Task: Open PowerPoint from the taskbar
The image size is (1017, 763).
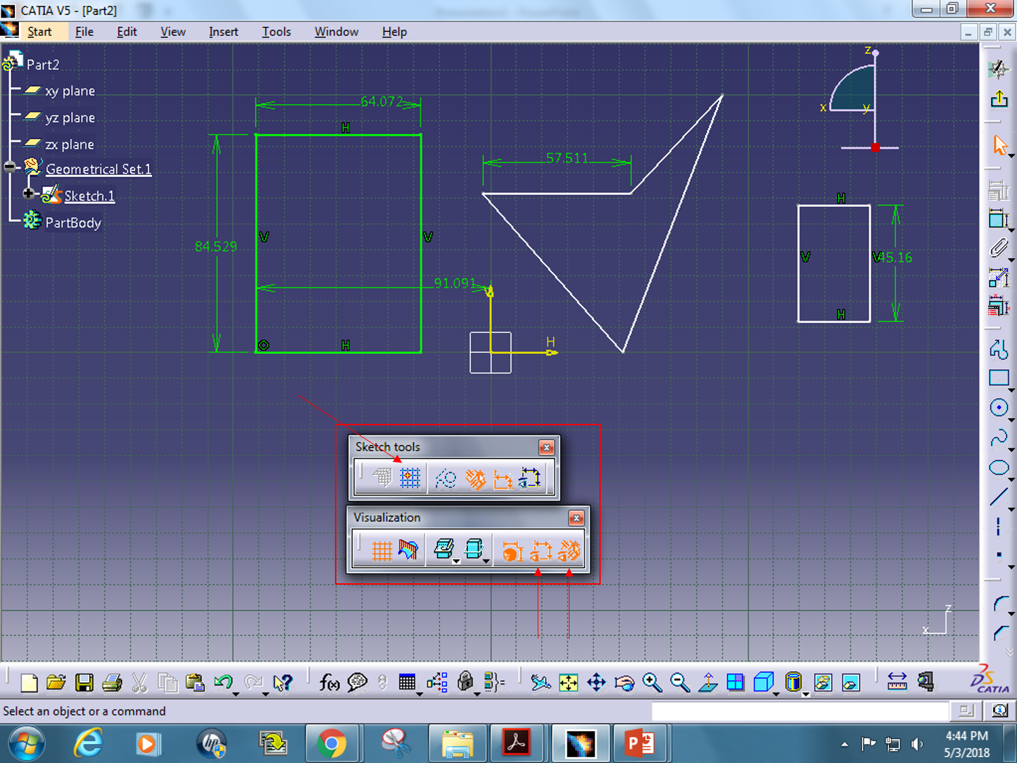Action: click(x=641, y=743)
